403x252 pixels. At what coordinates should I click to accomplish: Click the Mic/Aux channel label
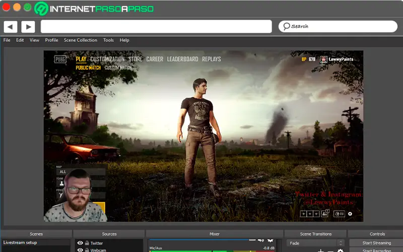tap(156, 248)
